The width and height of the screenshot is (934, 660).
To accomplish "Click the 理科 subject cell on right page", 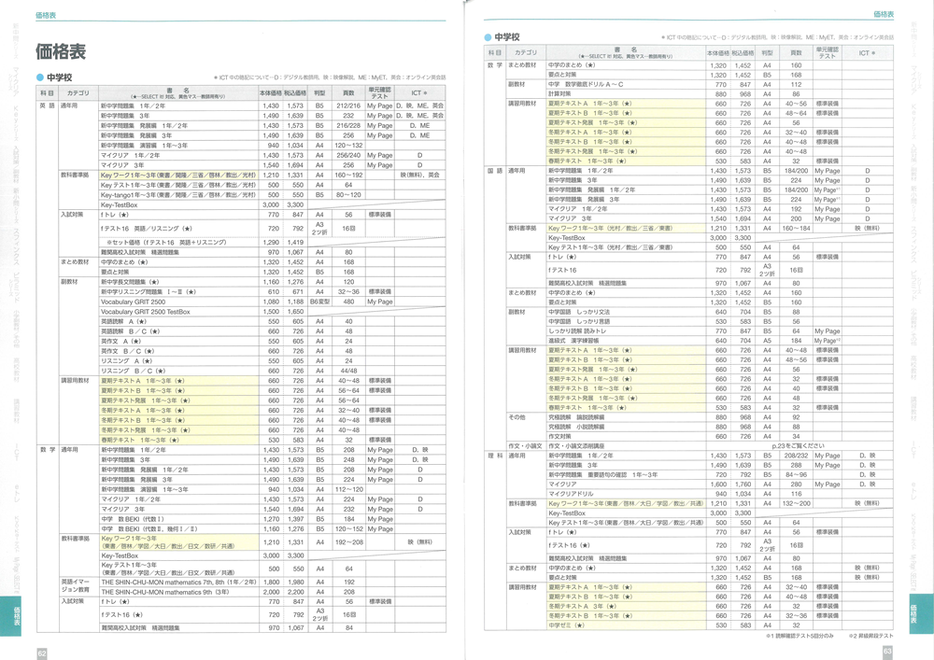I will coord(495,456).
